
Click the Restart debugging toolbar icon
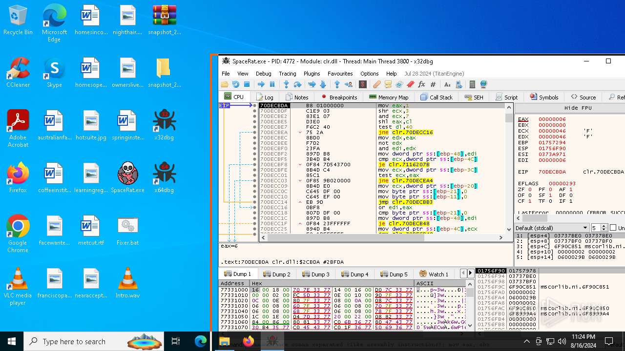(236, 84)
